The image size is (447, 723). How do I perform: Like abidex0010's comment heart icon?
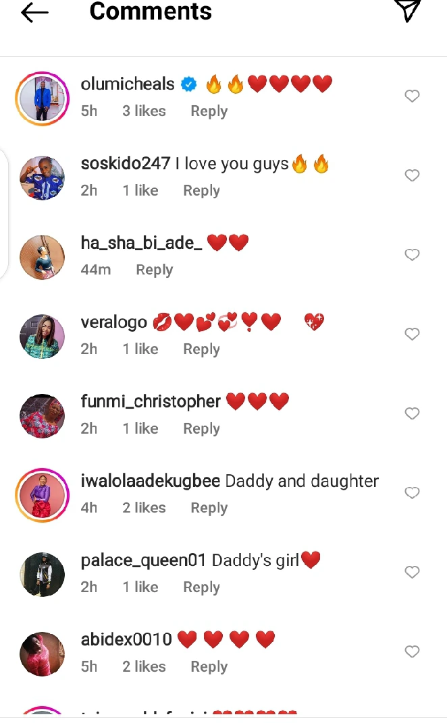pos(412,651)
